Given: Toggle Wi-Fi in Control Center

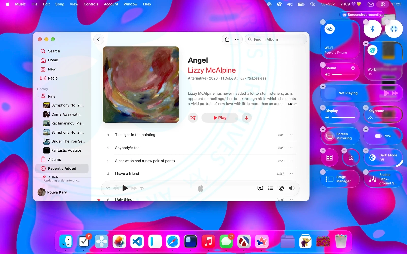Looking at the screenshot, I should pos(329,29).
